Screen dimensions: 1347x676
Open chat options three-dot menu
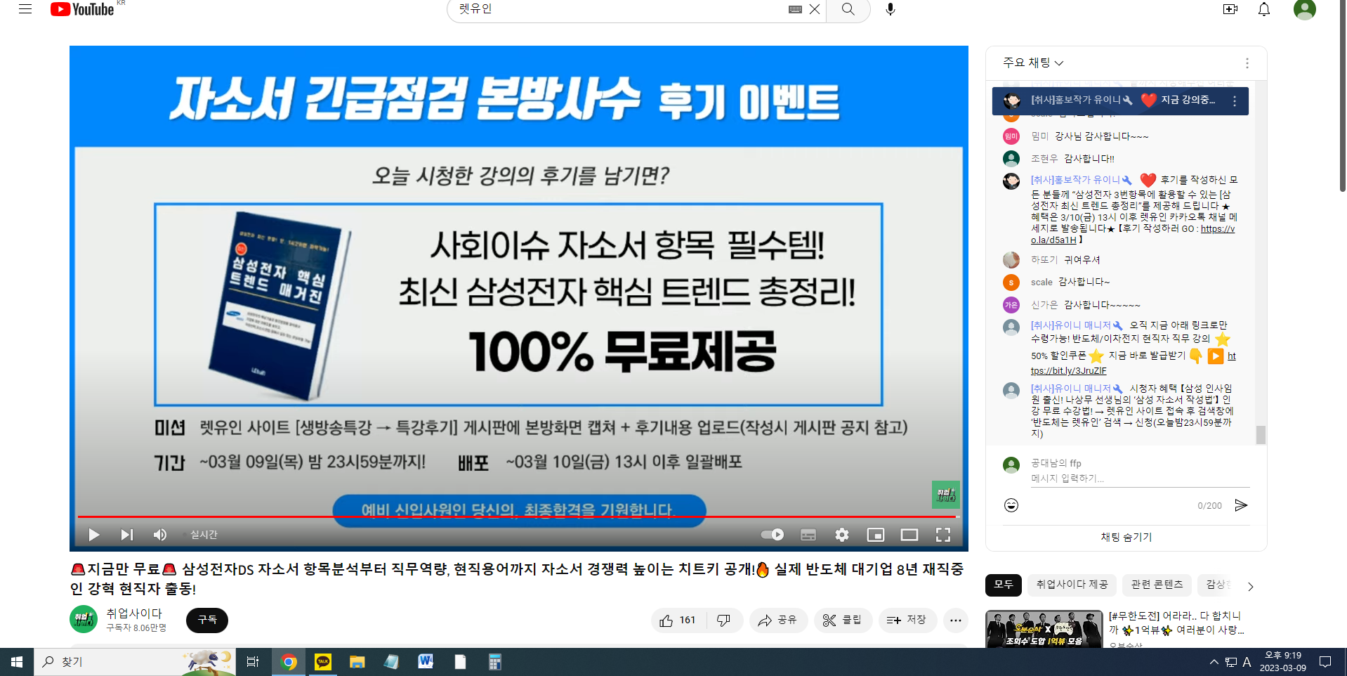1247,63
